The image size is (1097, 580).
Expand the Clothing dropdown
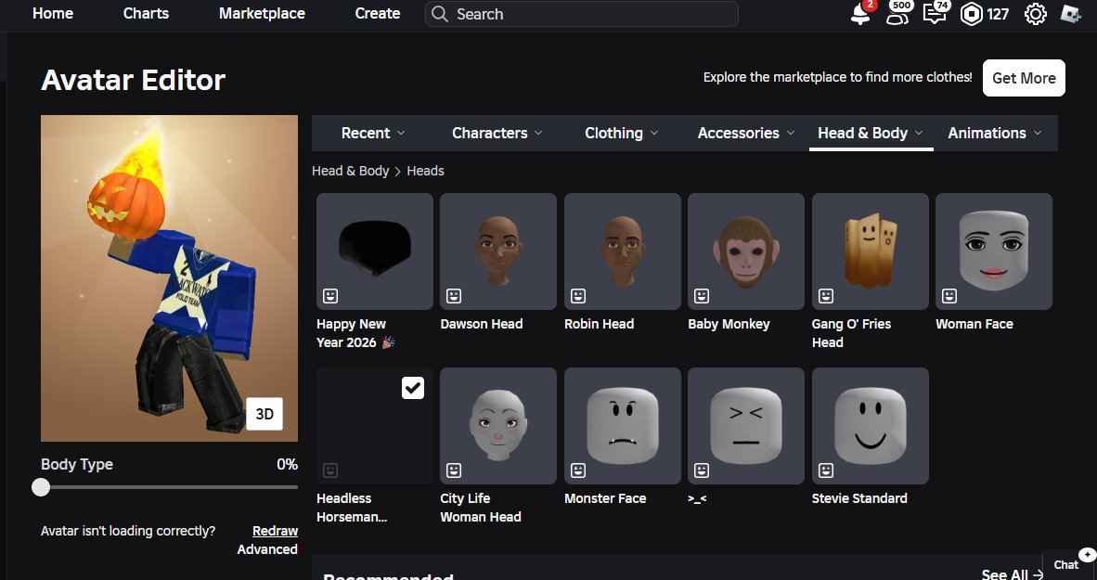pyautogui.click(x=622, y=133)
